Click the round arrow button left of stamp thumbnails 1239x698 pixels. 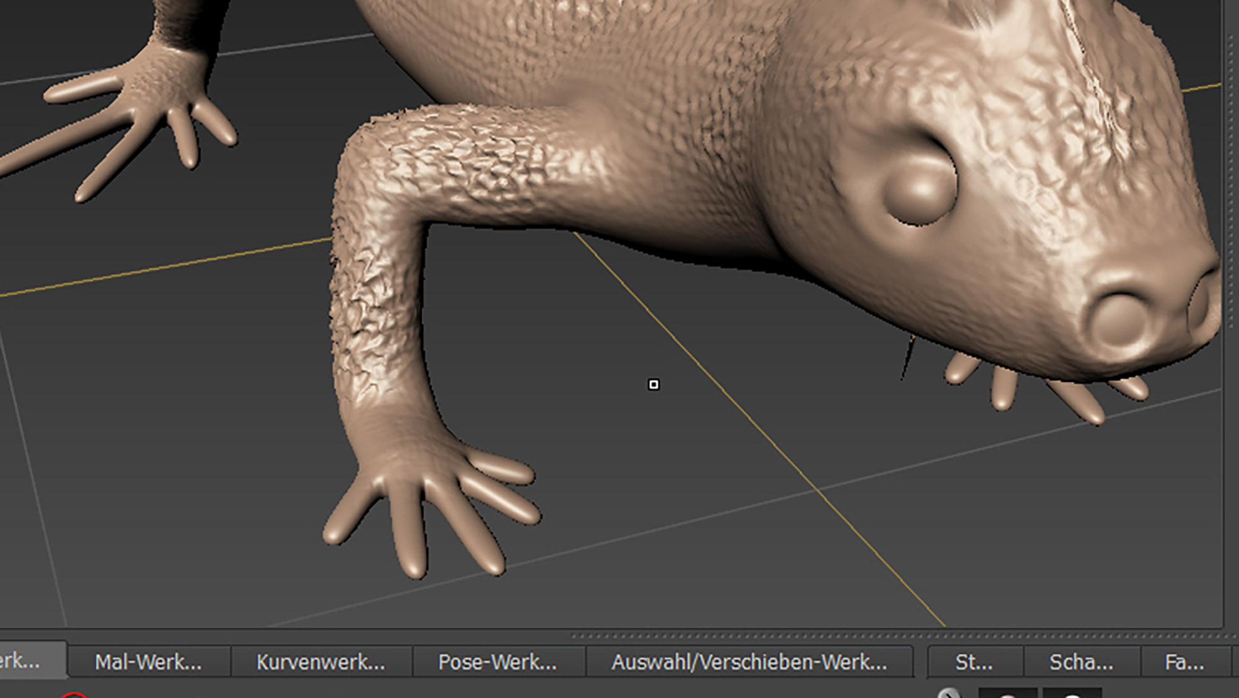(948, 693)
